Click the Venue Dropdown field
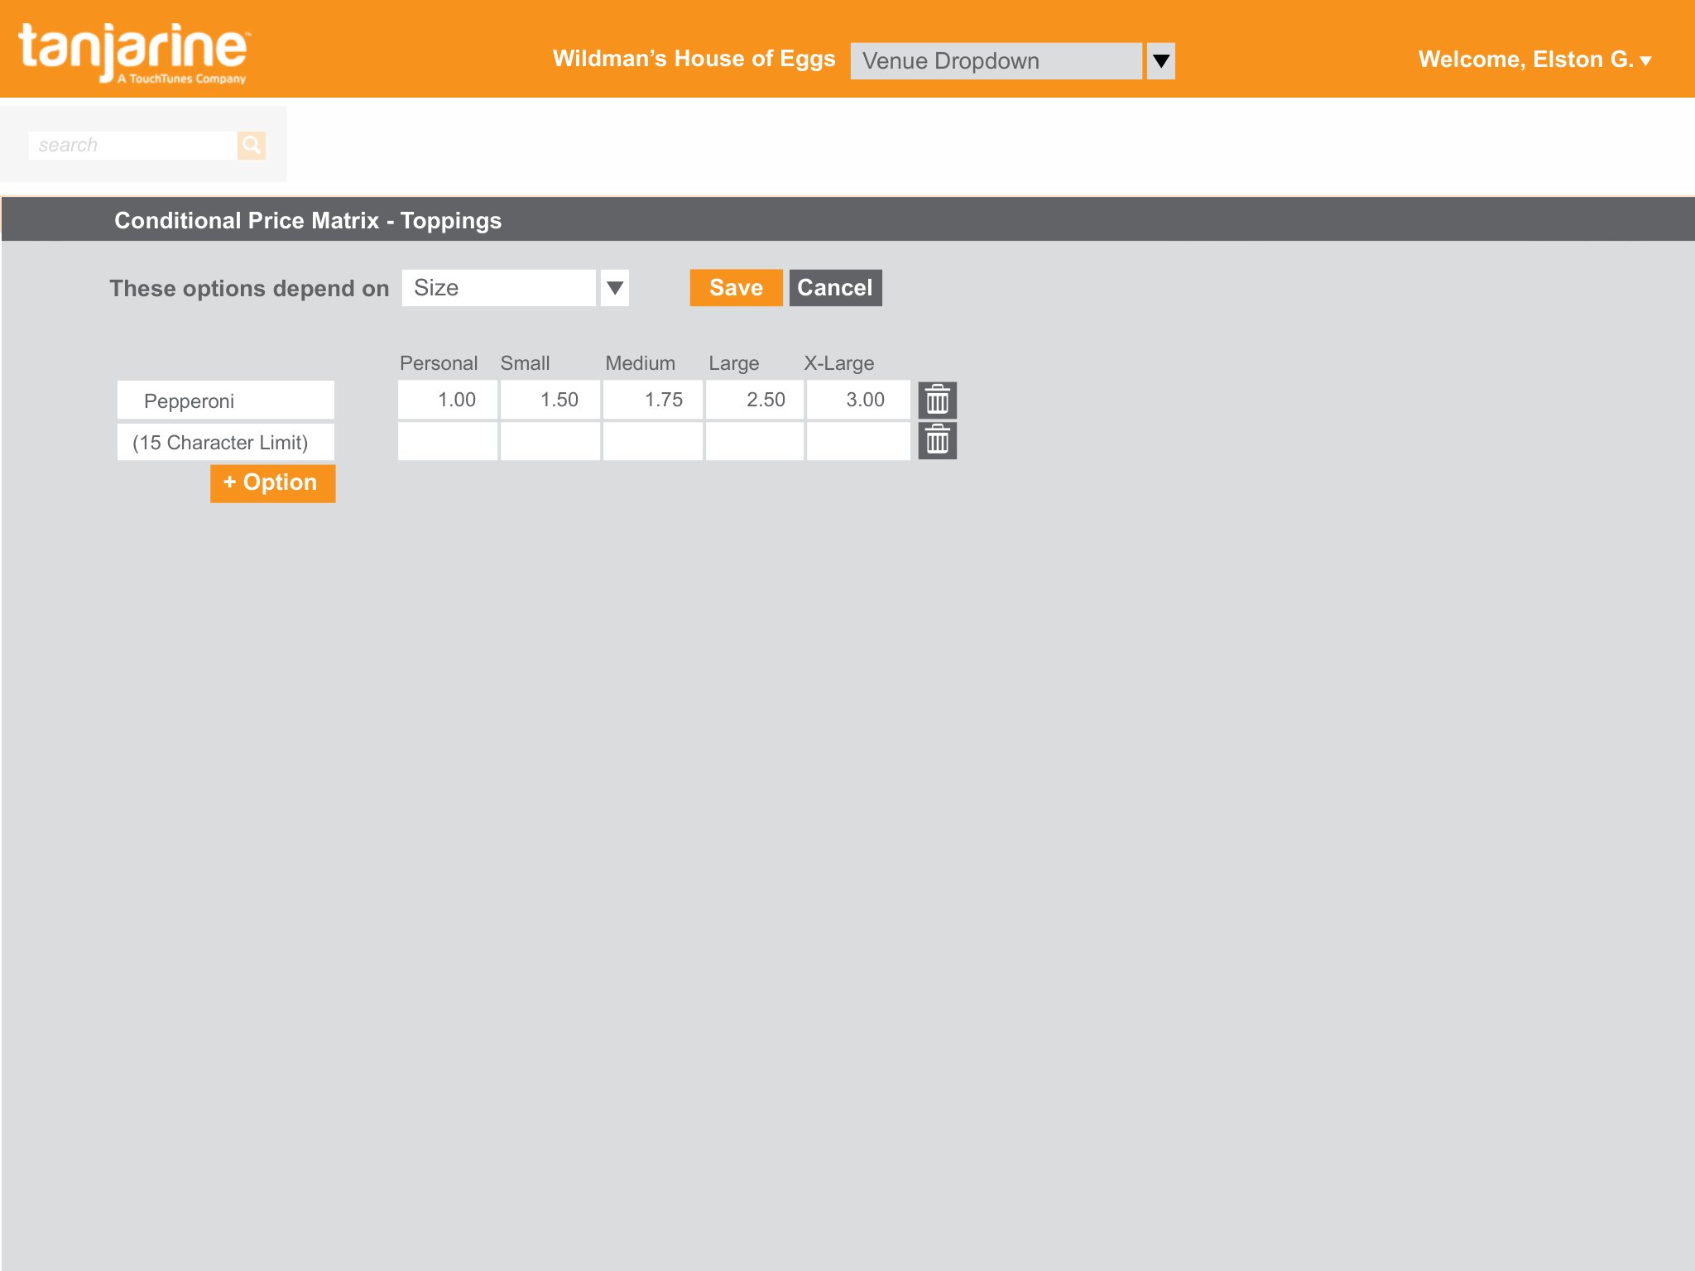 [x=996, y=61]
